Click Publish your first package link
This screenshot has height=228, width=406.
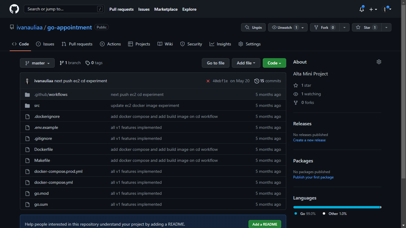point(313,177)
